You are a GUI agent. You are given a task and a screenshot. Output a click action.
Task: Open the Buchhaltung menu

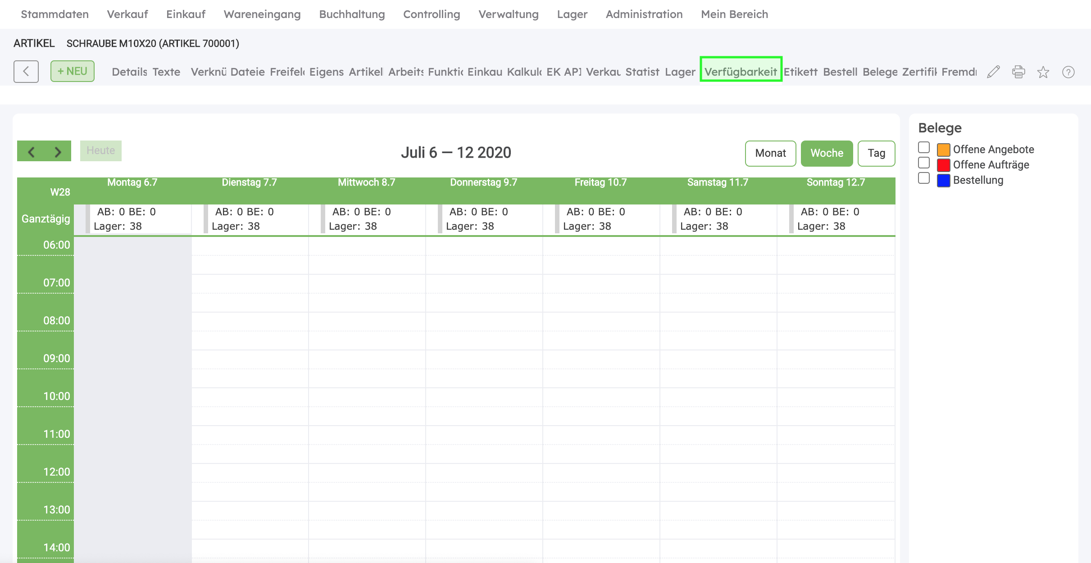tap(352, 14)
